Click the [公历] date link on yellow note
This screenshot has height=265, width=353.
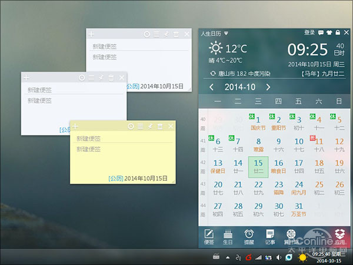[x=116, y=178]
